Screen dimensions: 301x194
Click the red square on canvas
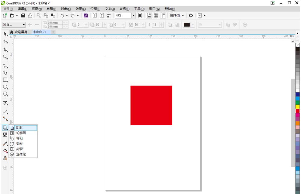(x=151, y=105)
